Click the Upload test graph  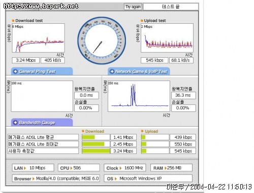[167, 38]
